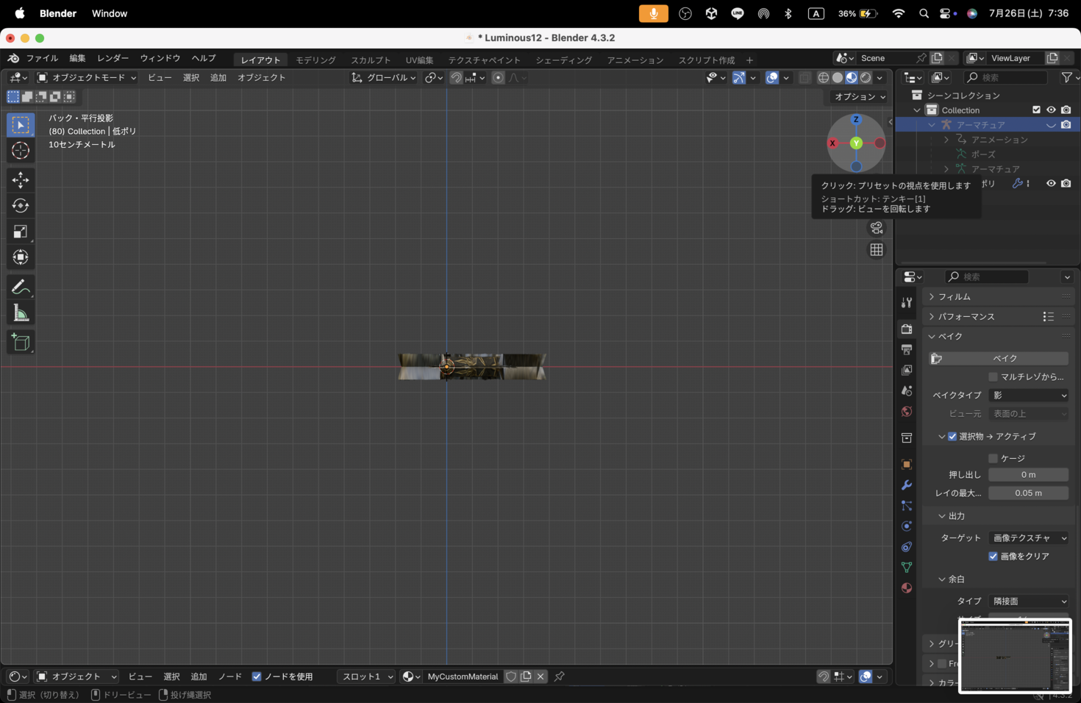Click the レイの最大 0.05 m field
Viewport: 1081px width, 703px height.
coord(1028,493)
